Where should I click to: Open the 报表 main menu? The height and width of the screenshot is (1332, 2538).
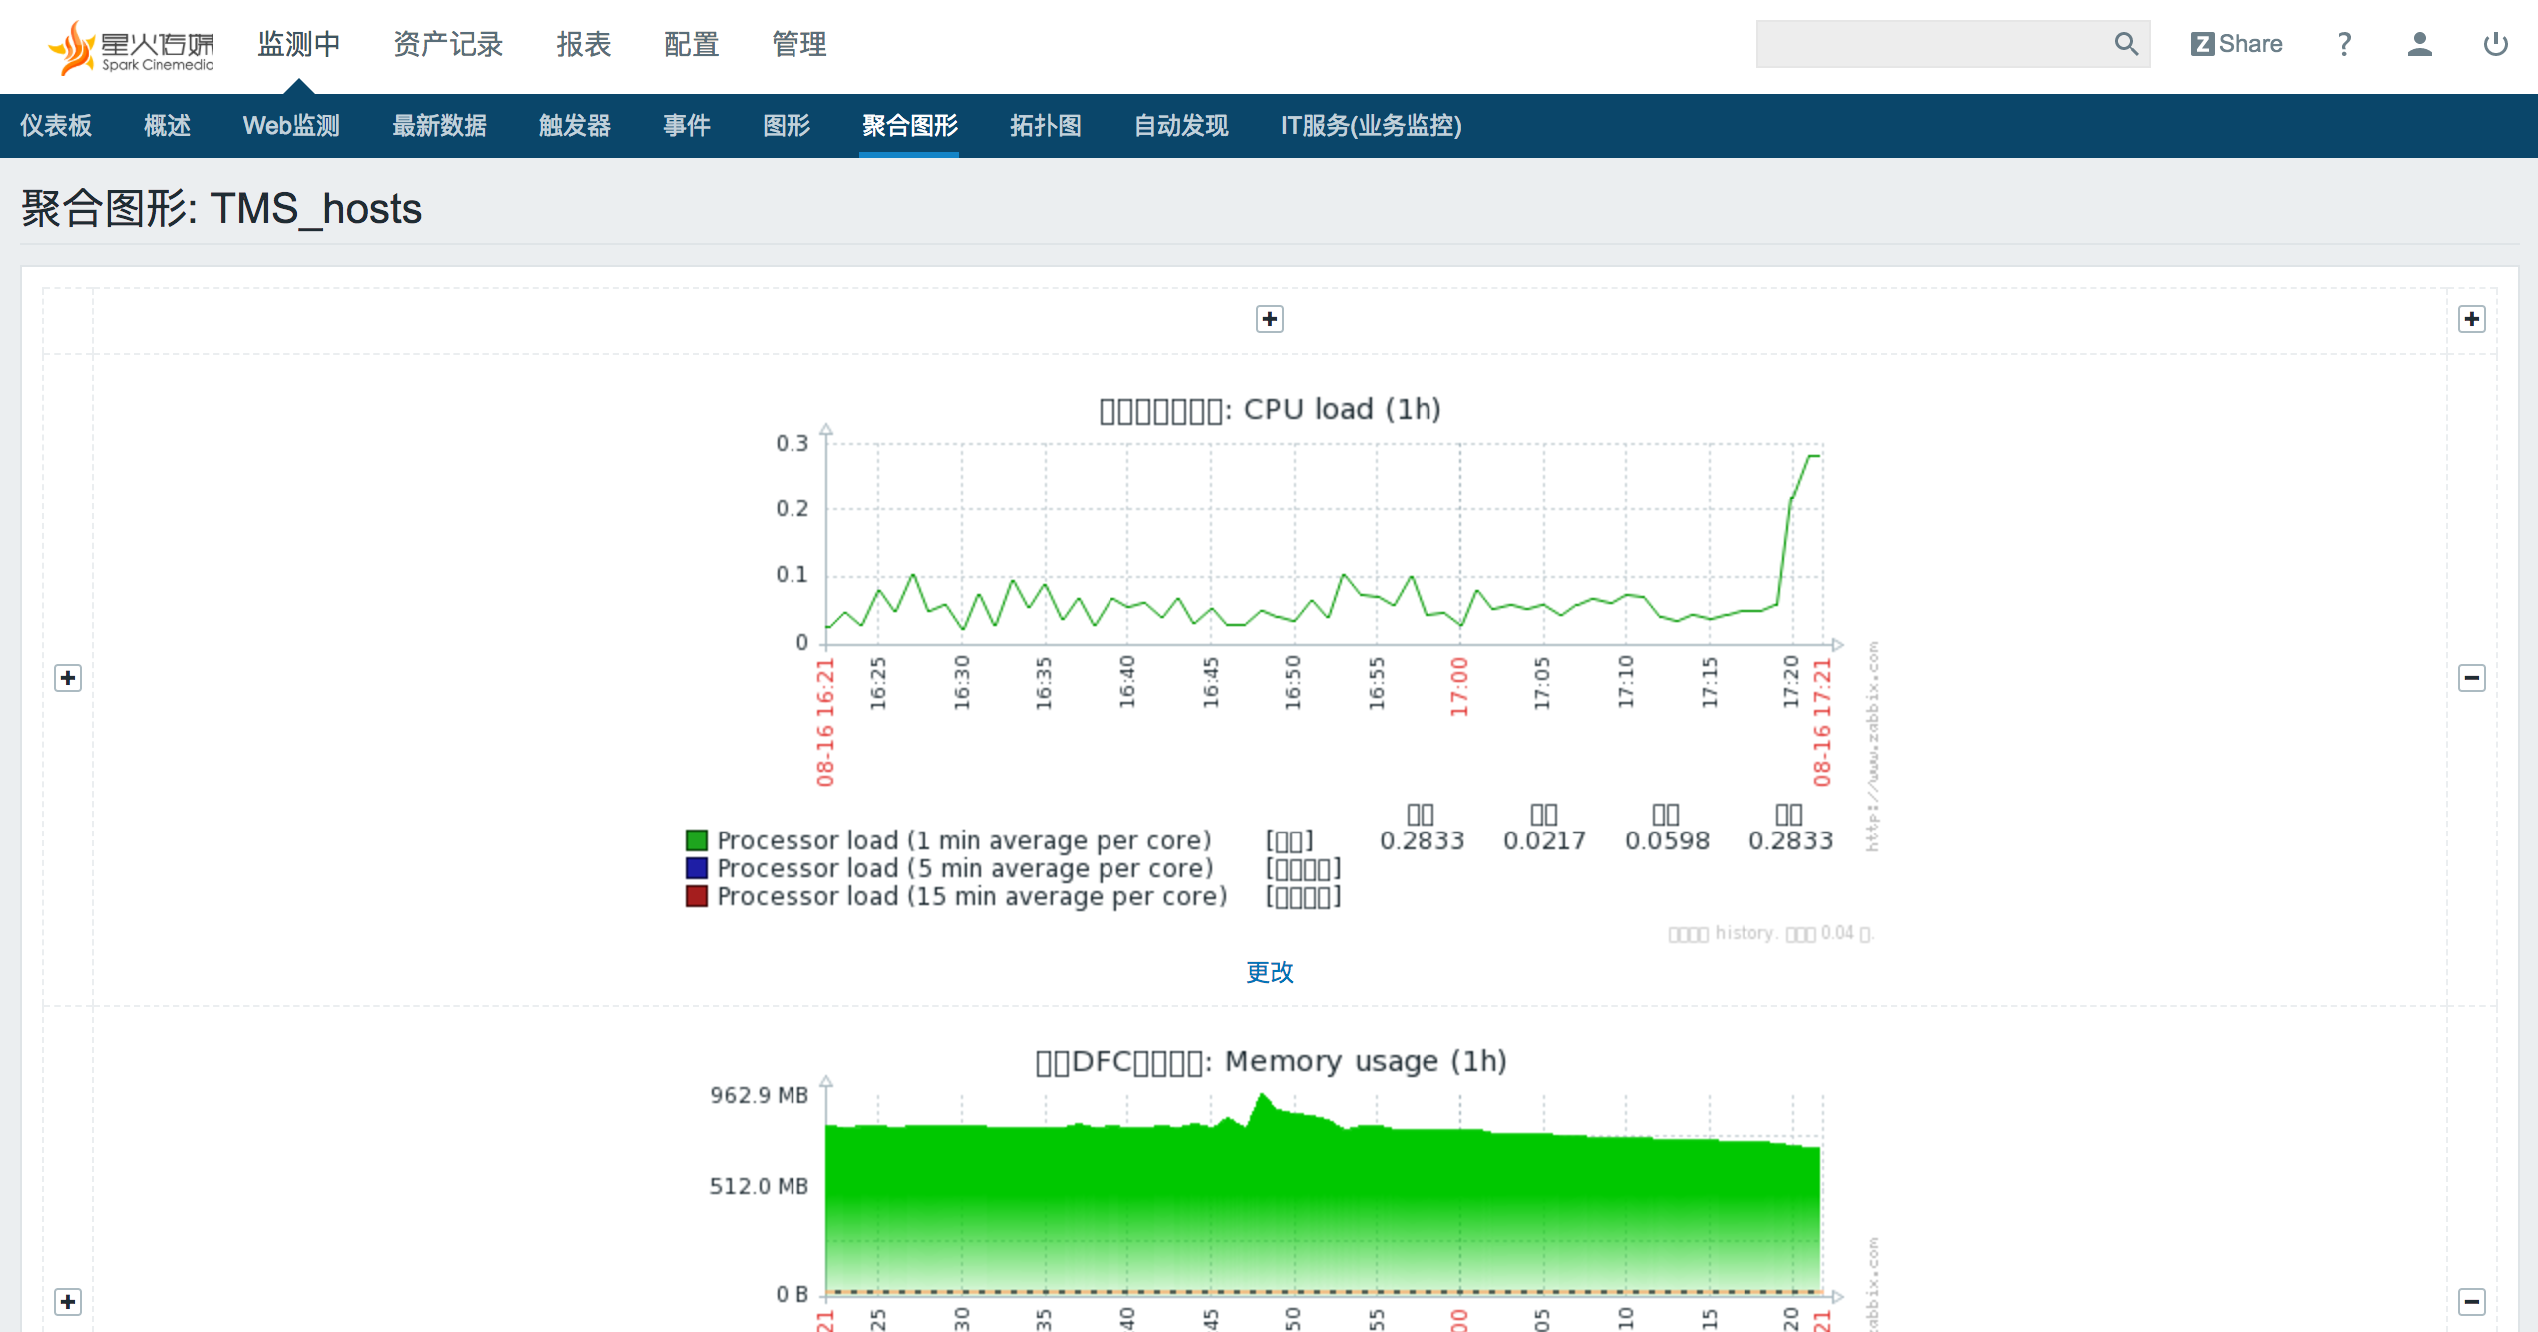coord(583,44)
